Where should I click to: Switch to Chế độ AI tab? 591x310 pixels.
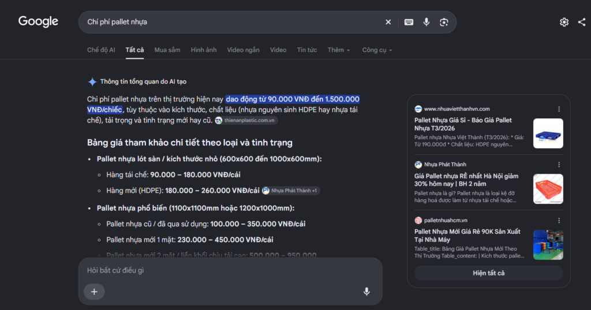click(x=101, y=50)
